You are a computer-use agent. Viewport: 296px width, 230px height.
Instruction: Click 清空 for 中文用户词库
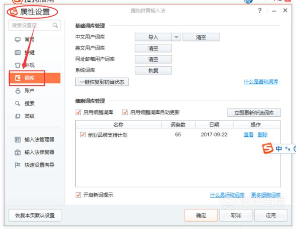(201, 37)
